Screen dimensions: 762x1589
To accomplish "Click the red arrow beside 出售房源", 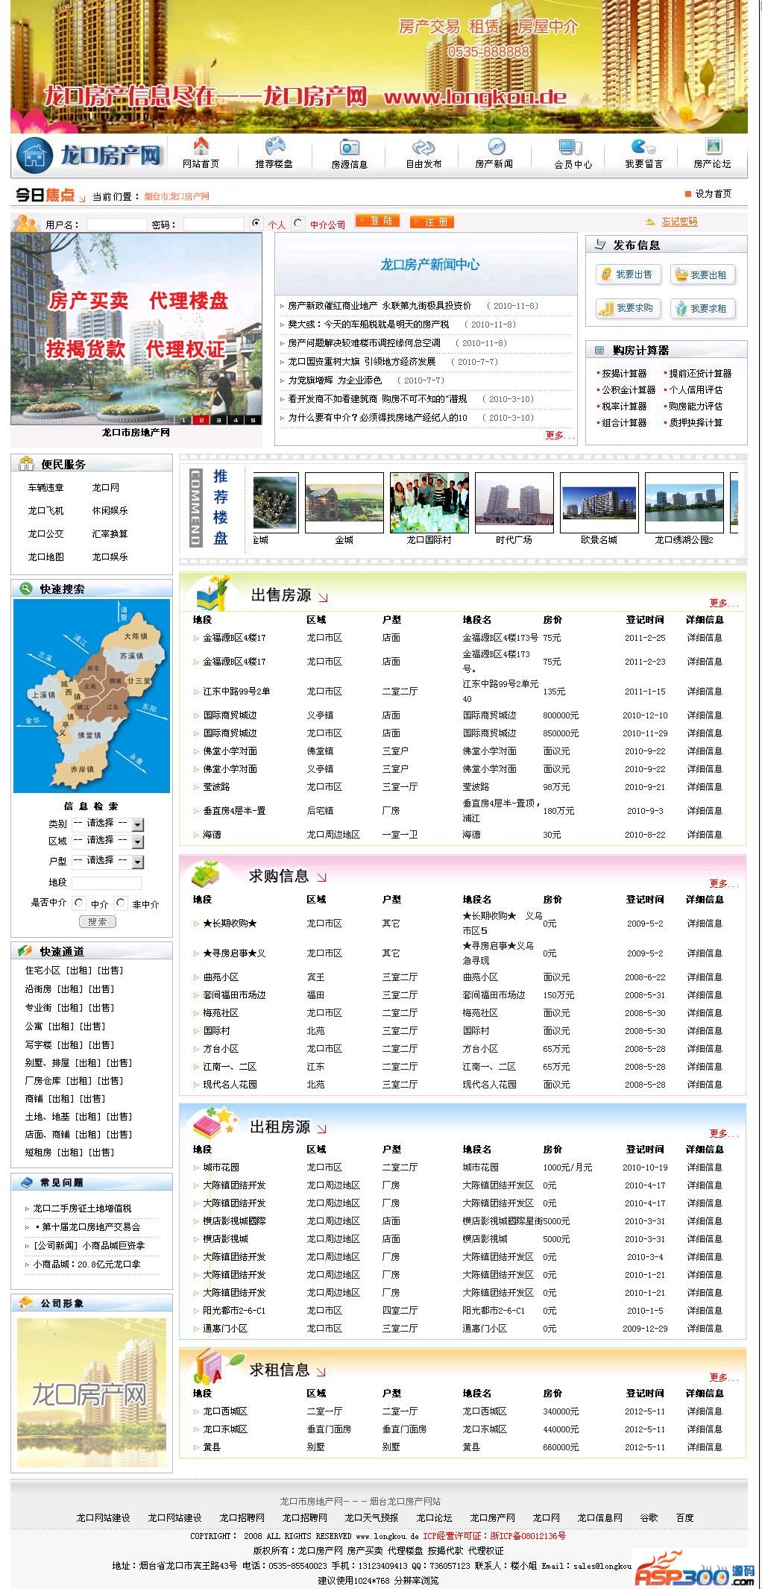I will point(323,597).
